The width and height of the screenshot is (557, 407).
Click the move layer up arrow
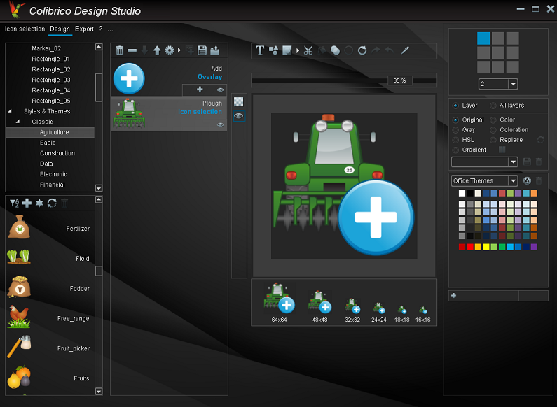pos(157,50)
